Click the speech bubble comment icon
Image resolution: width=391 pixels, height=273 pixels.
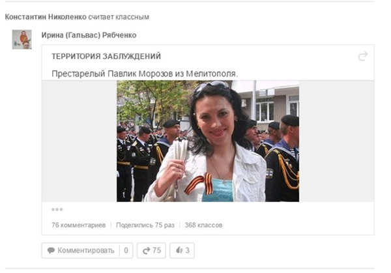click(x=51, y=250)
